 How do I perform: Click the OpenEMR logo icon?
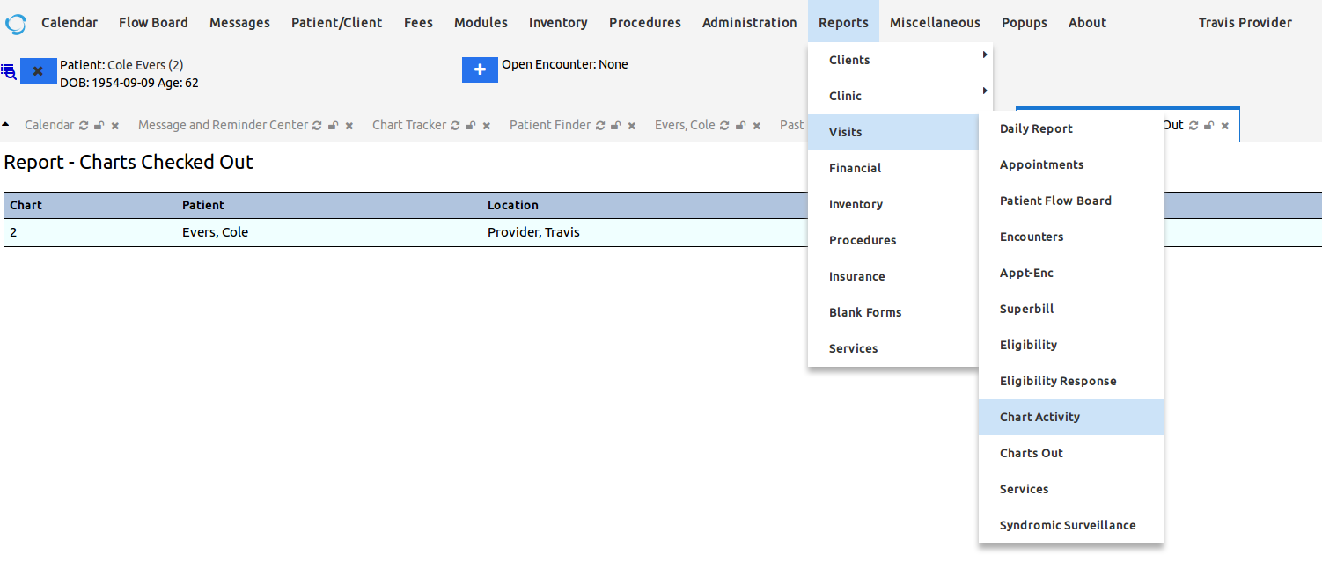tap(16, 24)
